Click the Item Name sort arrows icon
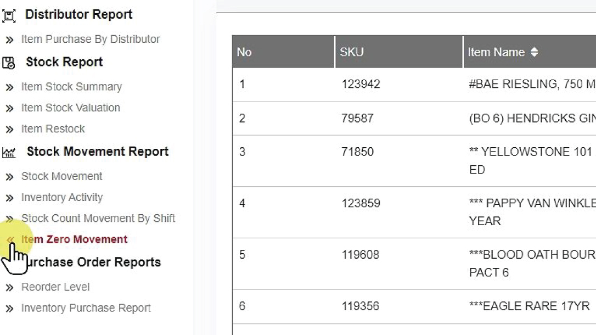Screen dimensions: 596x335 534,52
